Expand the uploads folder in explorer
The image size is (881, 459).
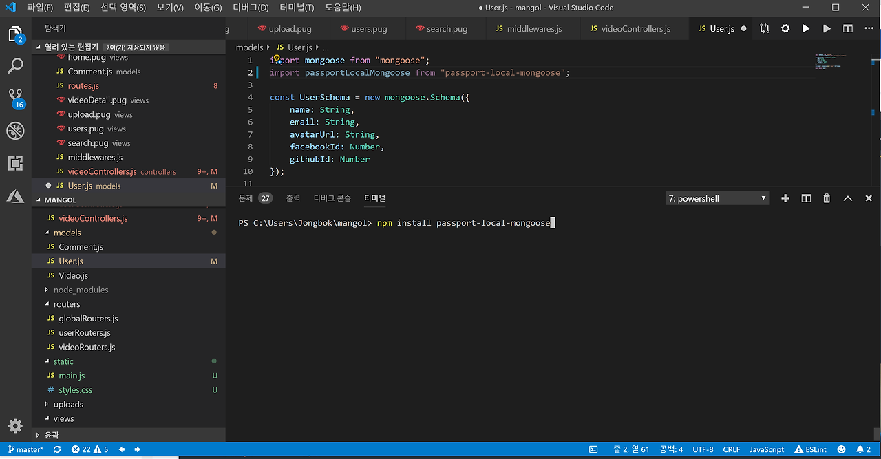(x=68, y=404)
